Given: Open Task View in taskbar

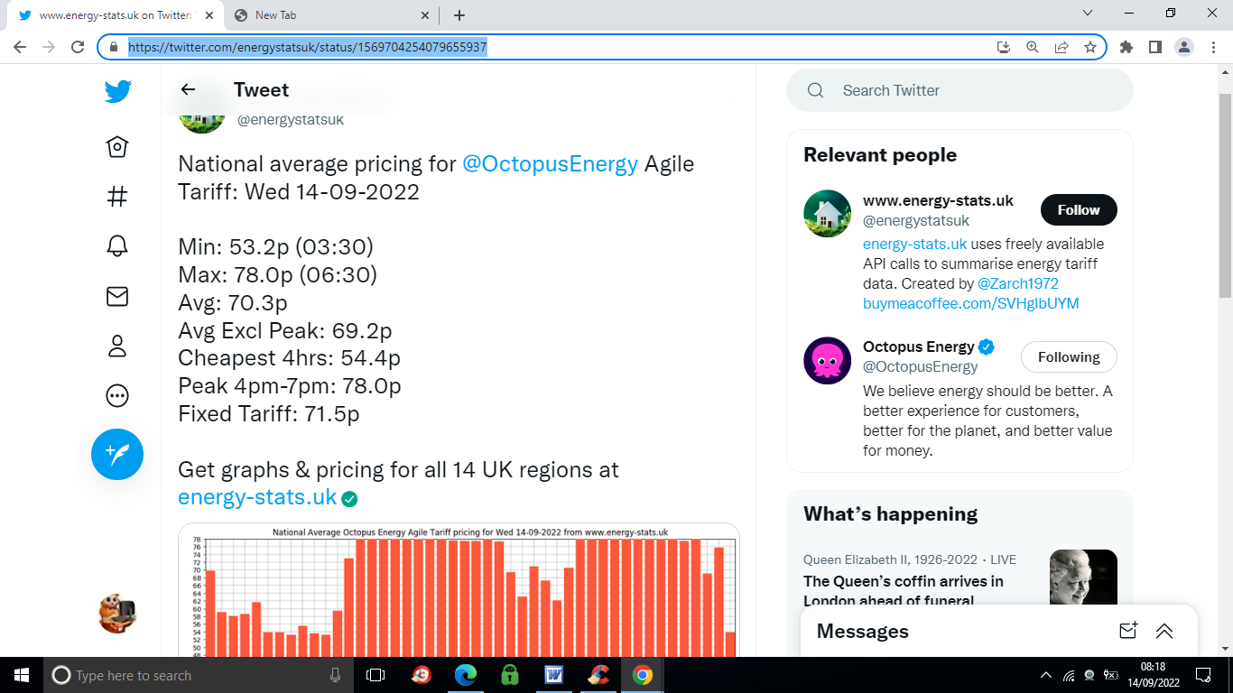Looking at the screenshot, I should (x=375, y=675).
